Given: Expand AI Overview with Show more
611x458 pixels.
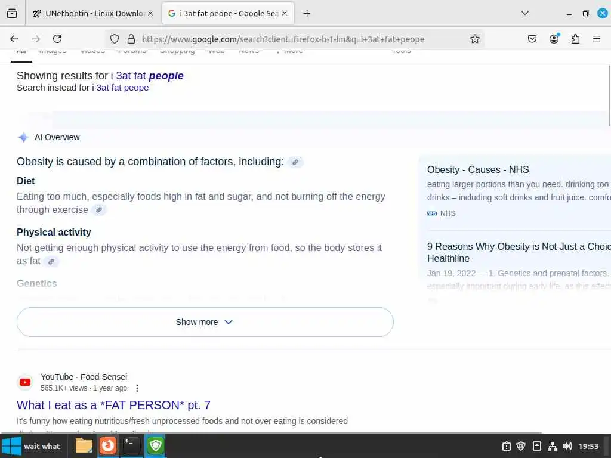Looking at the screenshot, I should [205, 322].
